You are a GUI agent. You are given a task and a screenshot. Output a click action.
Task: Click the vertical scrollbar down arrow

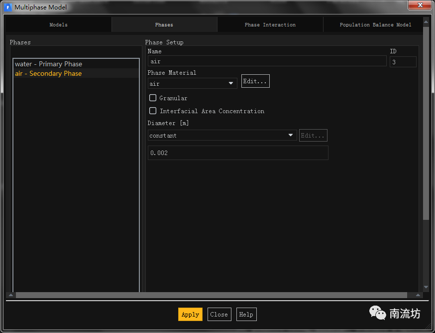pyautogui.click(x=426, y=287)
